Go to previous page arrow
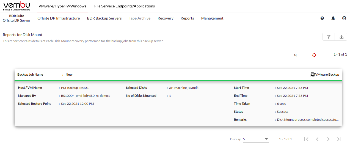This screenshot has width=350, height=151. [317, 139]
